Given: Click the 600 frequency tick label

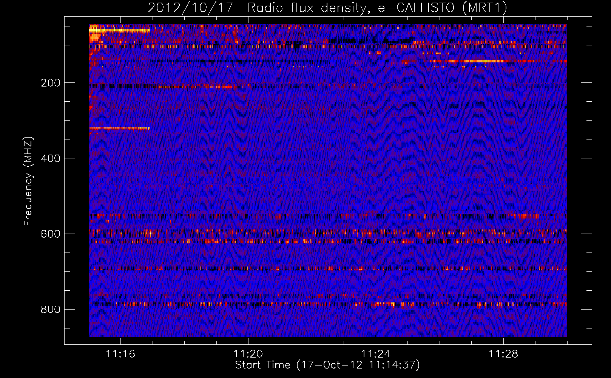Looking at the screenshot, I should click(x=51, y=234).
